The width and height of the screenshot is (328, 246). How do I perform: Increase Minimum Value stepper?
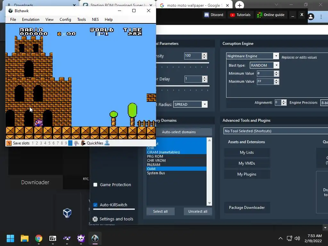(x=276, y=72)
